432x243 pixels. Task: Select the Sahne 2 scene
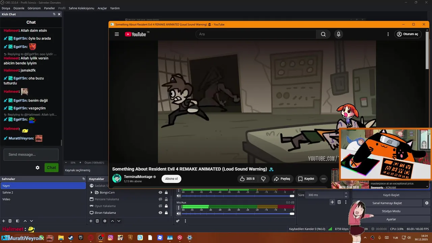pyautogui.click(x=43, y=192)
